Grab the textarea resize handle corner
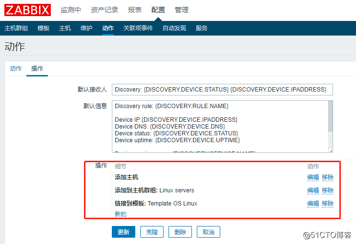Screen dimensions: 356x244 (x=331, y=150)
